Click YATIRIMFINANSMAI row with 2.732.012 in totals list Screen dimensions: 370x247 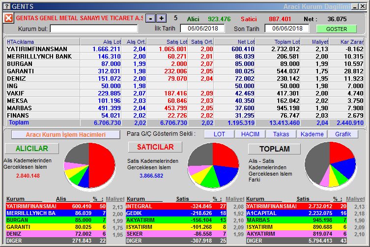(296, 206)
